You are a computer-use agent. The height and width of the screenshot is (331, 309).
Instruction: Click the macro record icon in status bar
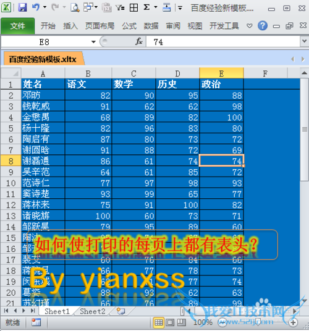point(36,322)
